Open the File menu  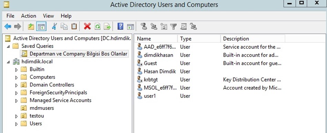(x=10, y=16)
